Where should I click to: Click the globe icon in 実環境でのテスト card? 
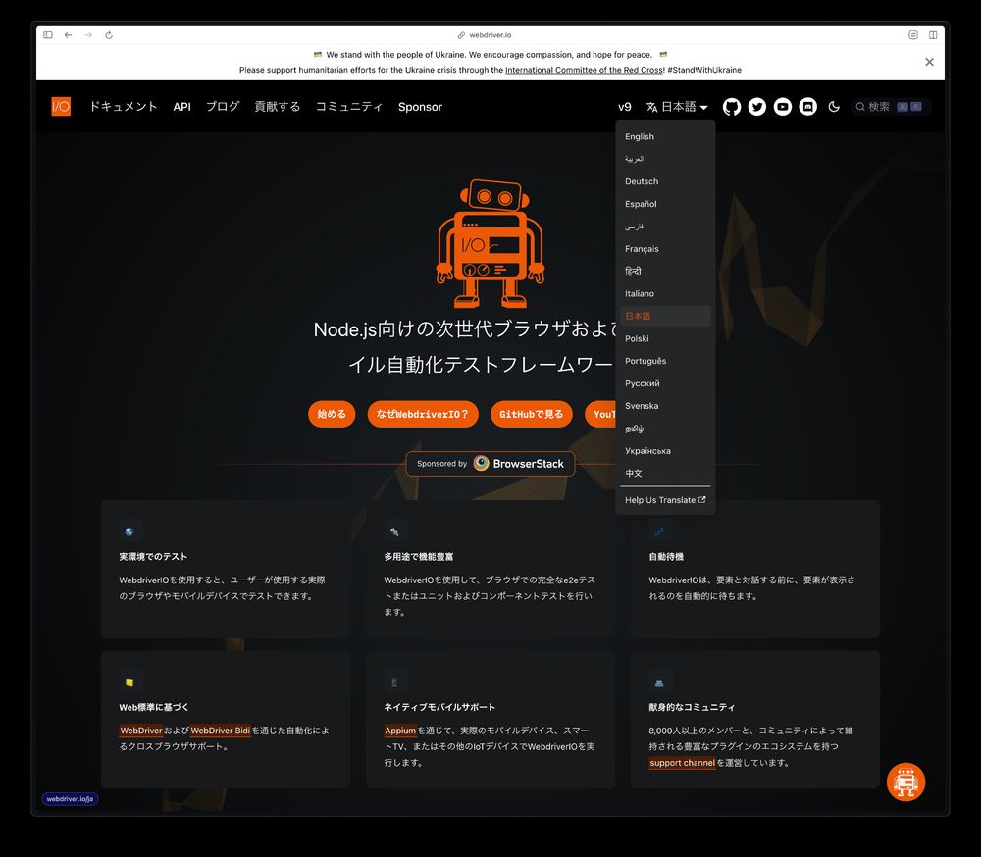[129, 531]
